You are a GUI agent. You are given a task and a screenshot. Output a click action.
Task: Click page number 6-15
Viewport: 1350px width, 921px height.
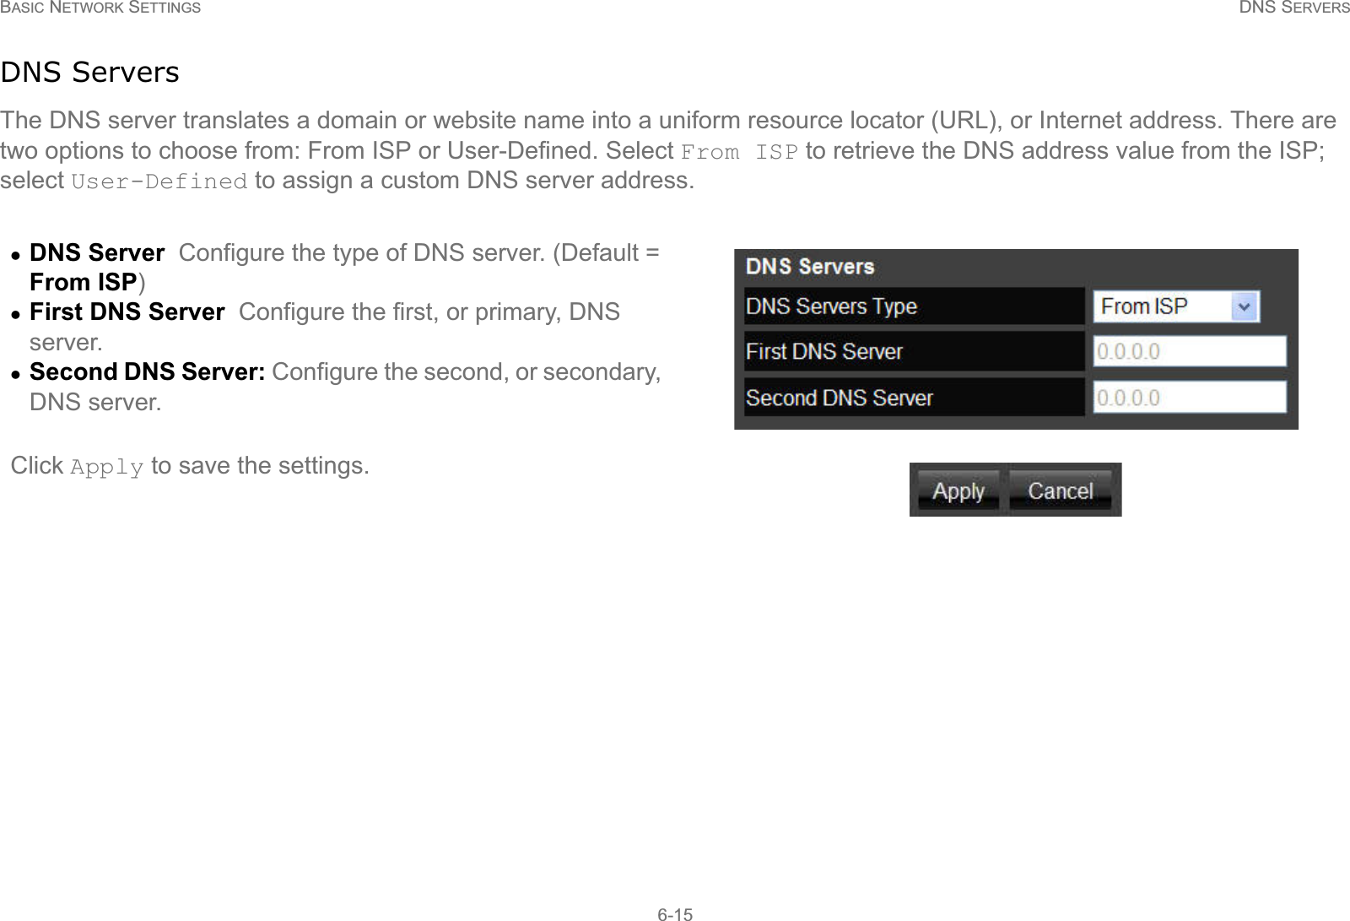(675, 914)
